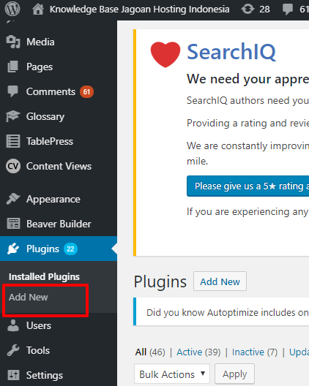Click the Settings sliders icon
Viewport: 309px width, 386px height.
(13, 375)
